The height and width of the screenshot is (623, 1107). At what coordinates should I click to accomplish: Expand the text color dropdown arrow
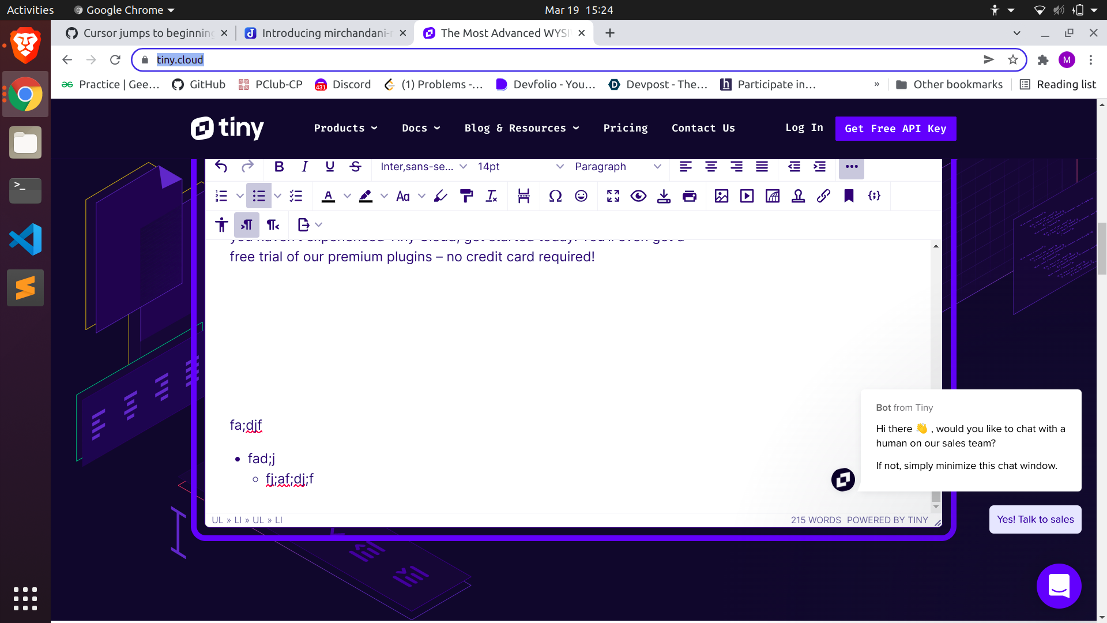[347, 196]
